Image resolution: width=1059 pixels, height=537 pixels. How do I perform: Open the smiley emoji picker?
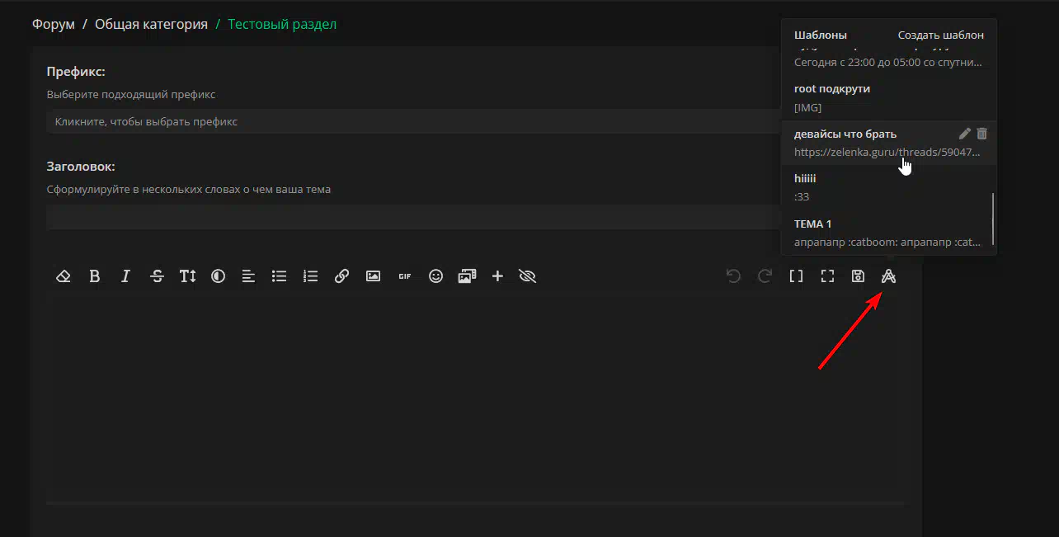coord(435,276)
